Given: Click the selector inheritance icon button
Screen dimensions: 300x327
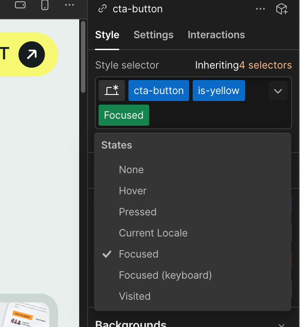Looking at the screenshot, I should [112, 91].
